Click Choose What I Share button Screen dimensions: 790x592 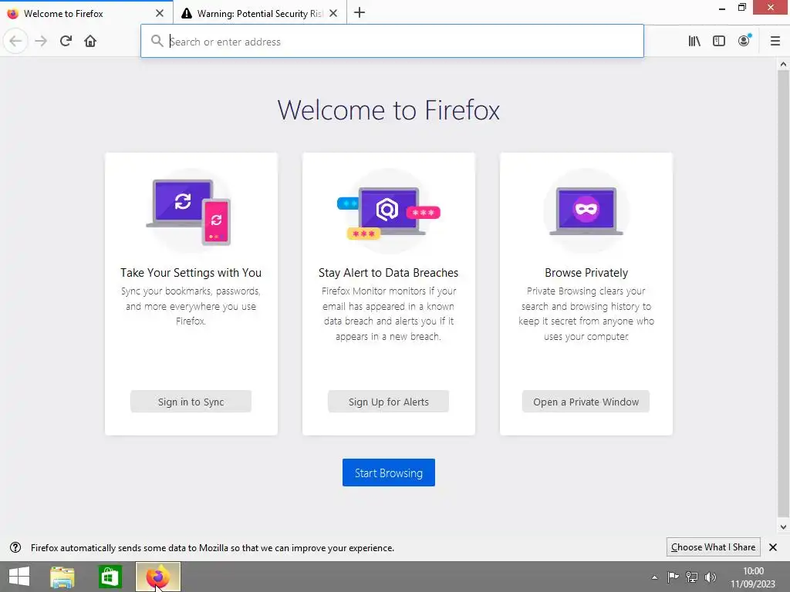pyautogui.click(x=713, y=547)
